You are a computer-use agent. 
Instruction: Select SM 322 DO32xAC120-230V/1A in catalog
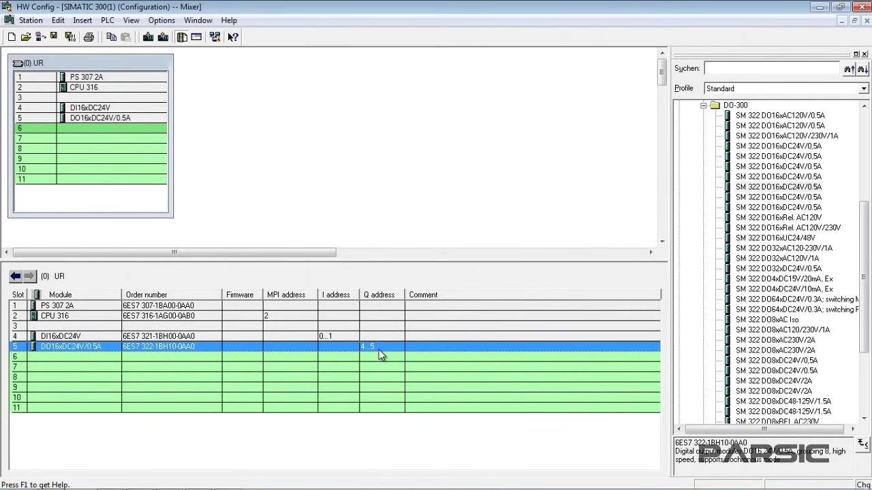pos(783,248)
